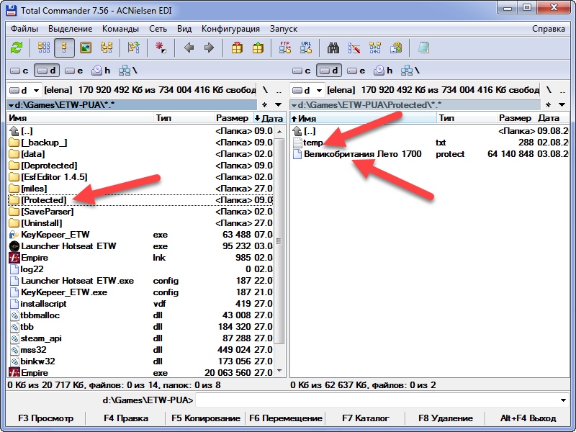Open the Вид menu
The height and width of the screenshot is (432, 576).
[184, 29]
